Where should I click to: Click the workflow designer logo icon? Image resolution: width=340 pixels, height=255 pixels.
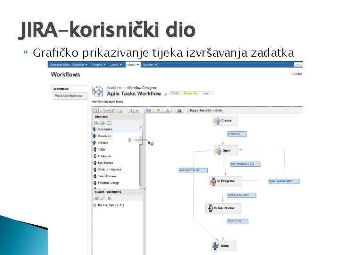pyautogui.click(x=98, y=91)
